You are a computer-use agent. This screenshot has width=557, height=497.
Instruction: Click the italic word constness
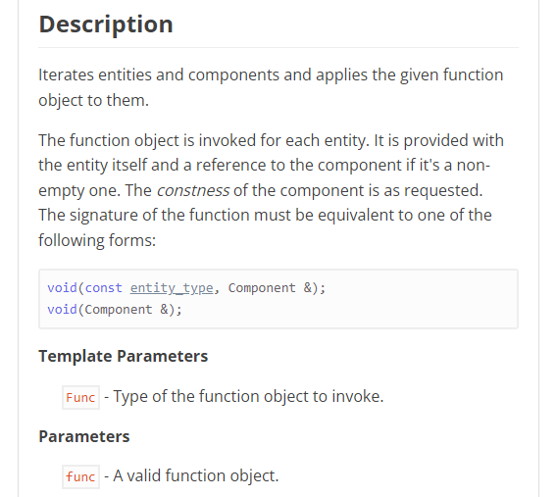[193, 190]
